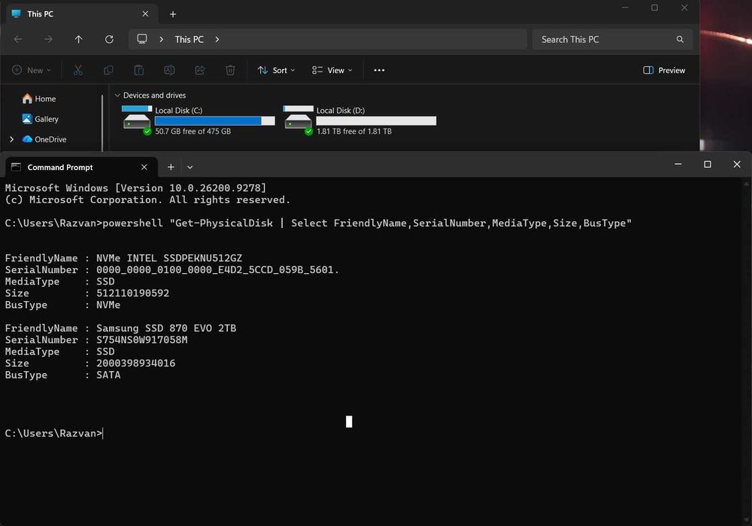
Task: Click the search magnifier icon
Action: coord(680,39)
